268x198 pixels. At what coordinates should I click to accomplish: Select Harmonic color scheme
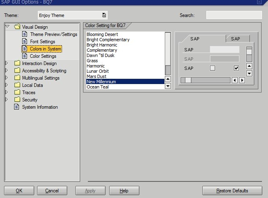tap(125, 66)
